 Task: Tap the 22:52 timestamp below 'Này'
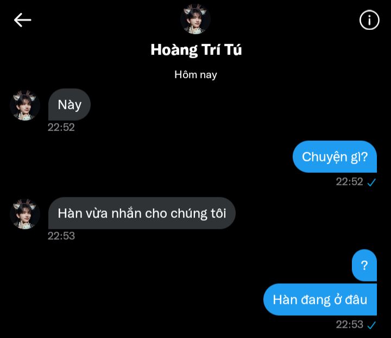tap(61, 127)
